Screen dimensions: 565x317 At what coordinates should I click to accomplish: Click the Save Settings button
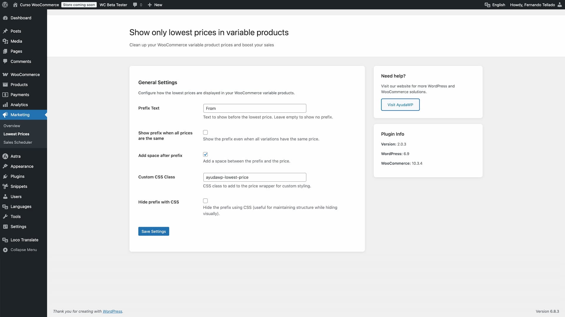pyautogui.click(x=154, y=231)
